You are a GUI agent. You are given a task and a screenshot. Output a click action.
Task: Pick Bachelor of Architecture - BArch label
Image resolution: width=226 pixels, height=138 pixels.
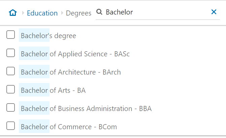pos(71,72)
